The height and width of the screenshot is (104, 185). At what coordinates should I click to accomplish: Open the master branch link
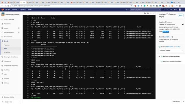click(178, 47)
